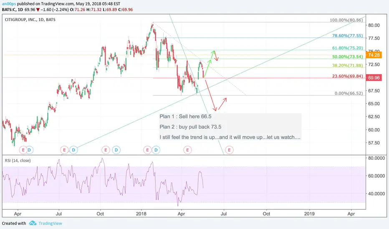Click the −1.60 (−2.24%) change value

(x=55, y=10)
